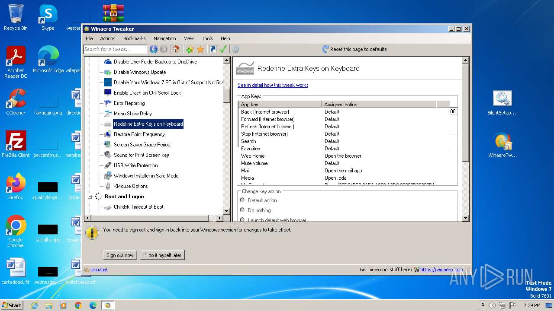Screen dimensions: 554x311
Task: Select the Default action radio button
Action: [242, 200]
